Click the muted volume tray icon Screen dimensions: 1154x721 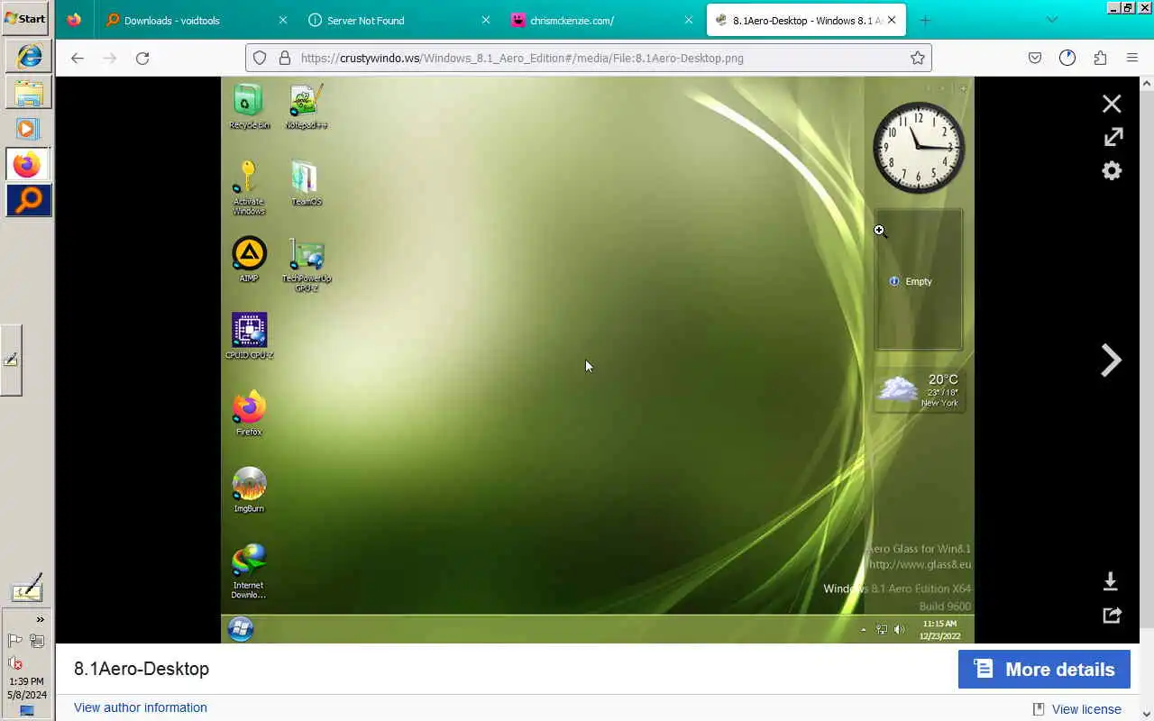(x=15, y=663)
